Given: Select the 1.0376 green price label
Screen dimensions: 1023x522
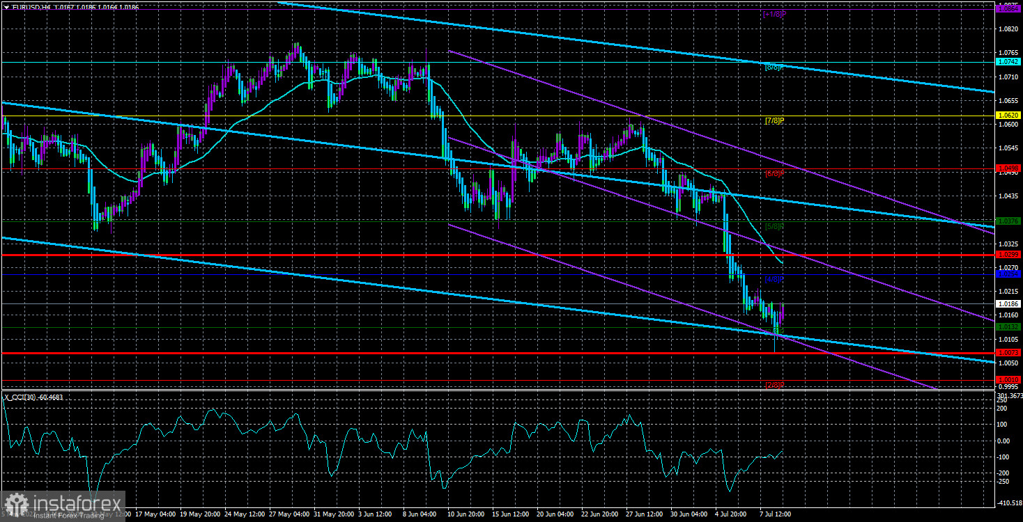Looking at the screenshot, I should pos(1008,221).
